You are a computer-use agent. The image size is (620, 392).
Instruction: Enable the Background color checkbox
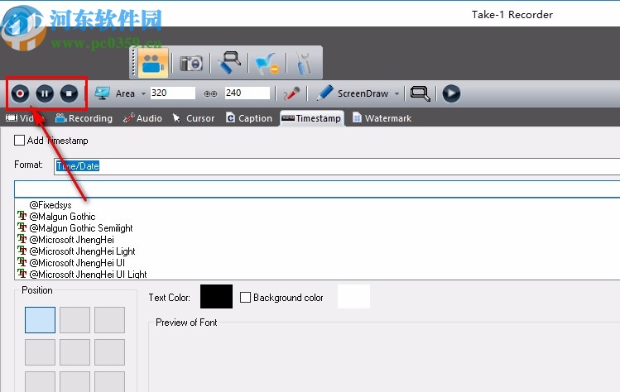246,297
